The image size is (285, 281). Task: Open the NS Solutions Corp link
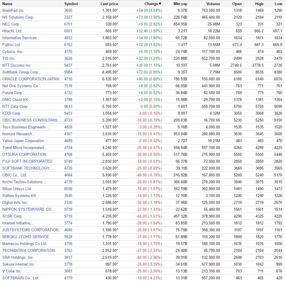pyautogui.click(x=18, y=17)
